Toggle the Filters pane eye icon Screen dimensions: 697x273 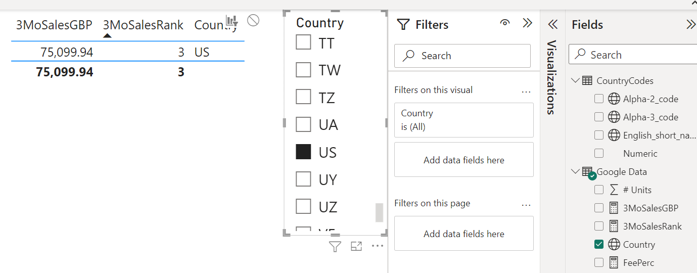(x=504, y=23)
